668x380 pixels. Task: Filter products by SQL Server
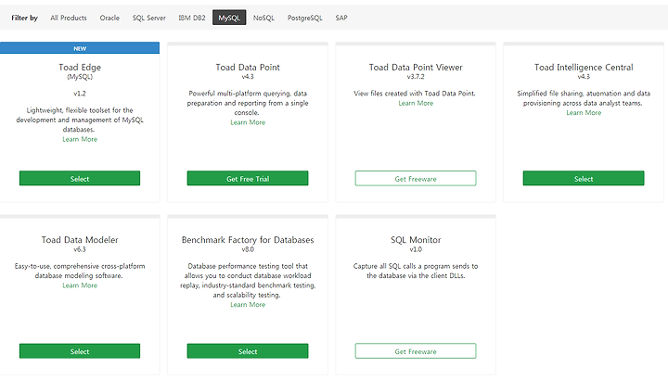tap(148, 18)
